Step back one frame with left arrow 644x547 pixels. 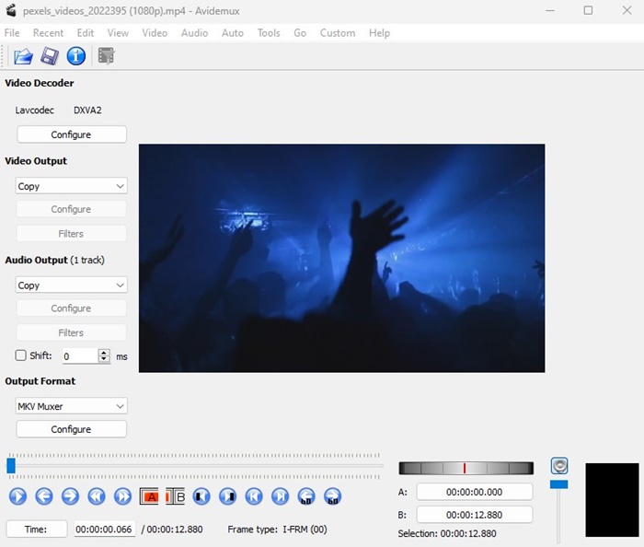[x=44, y=496]
